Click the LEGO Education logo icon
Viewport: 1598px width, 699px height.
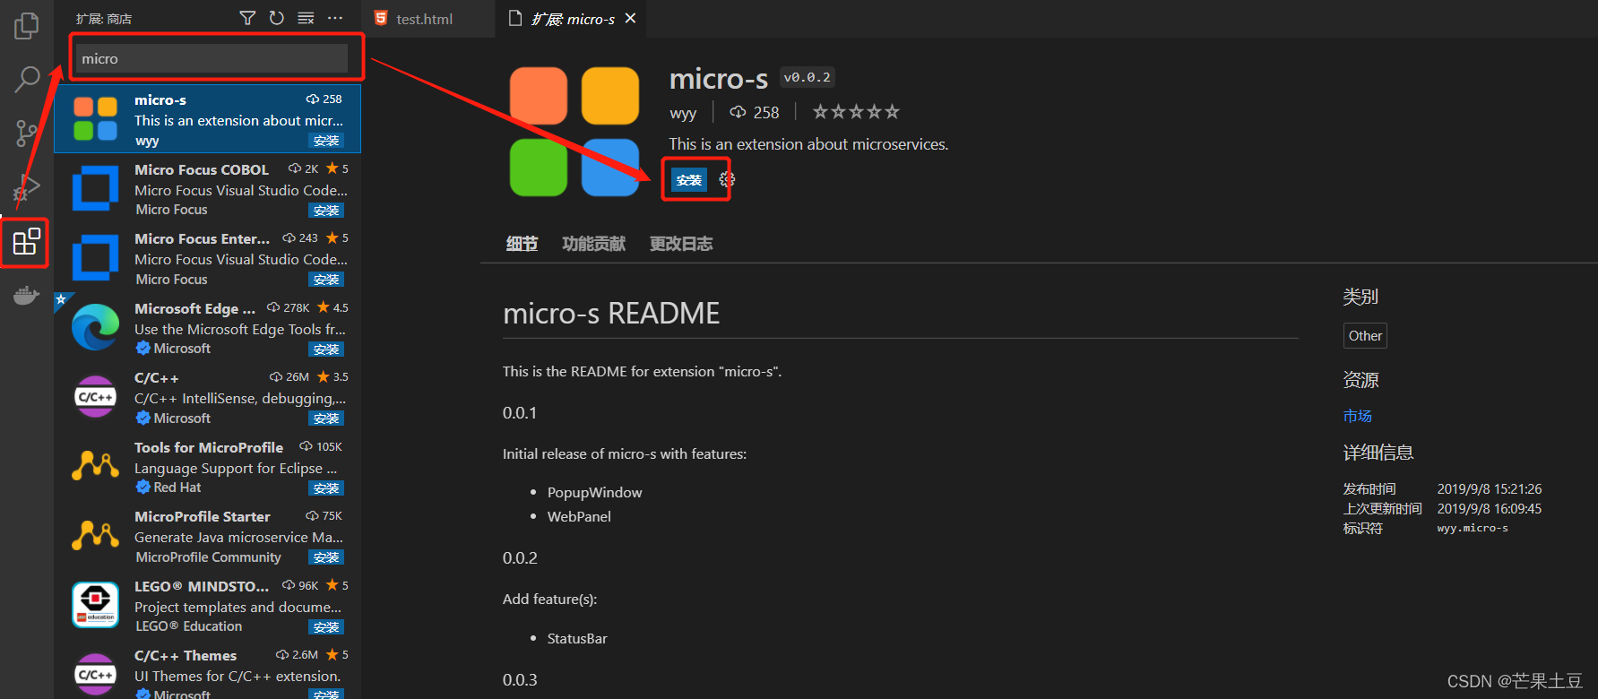tap(95, 605)
